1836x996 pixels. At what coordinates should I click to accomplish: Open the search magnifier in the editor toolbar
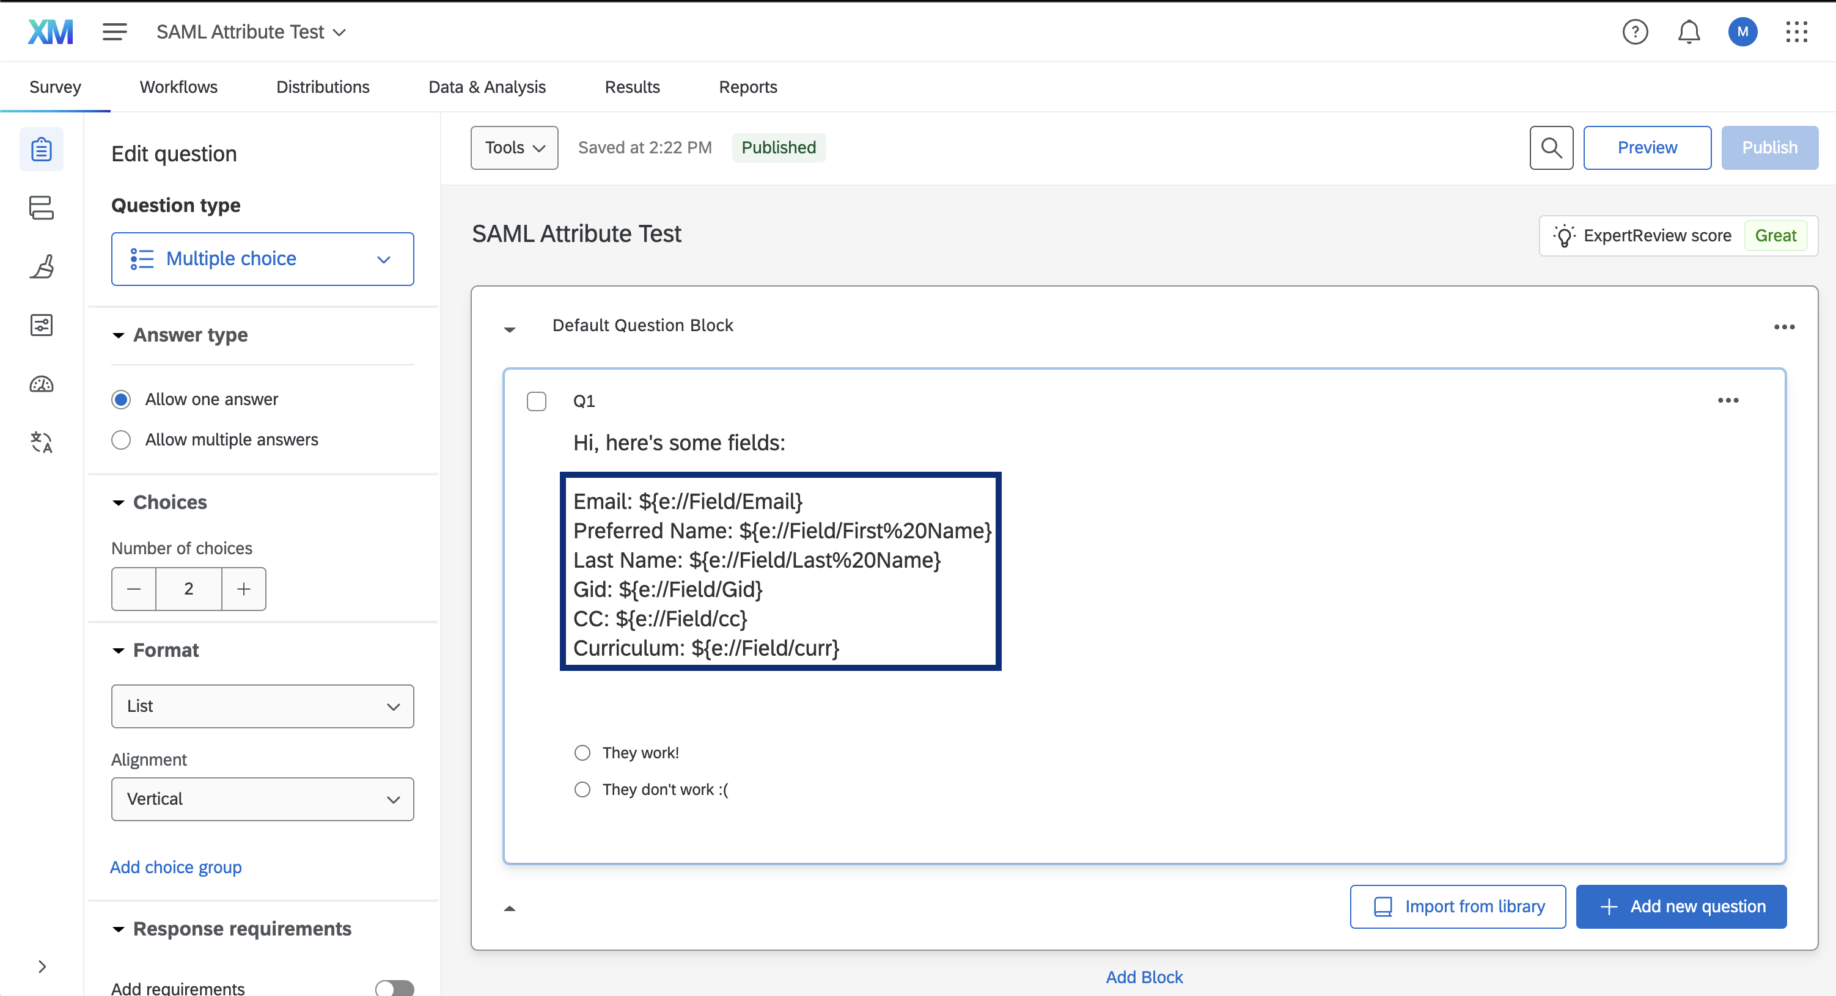pos(1551,147)
